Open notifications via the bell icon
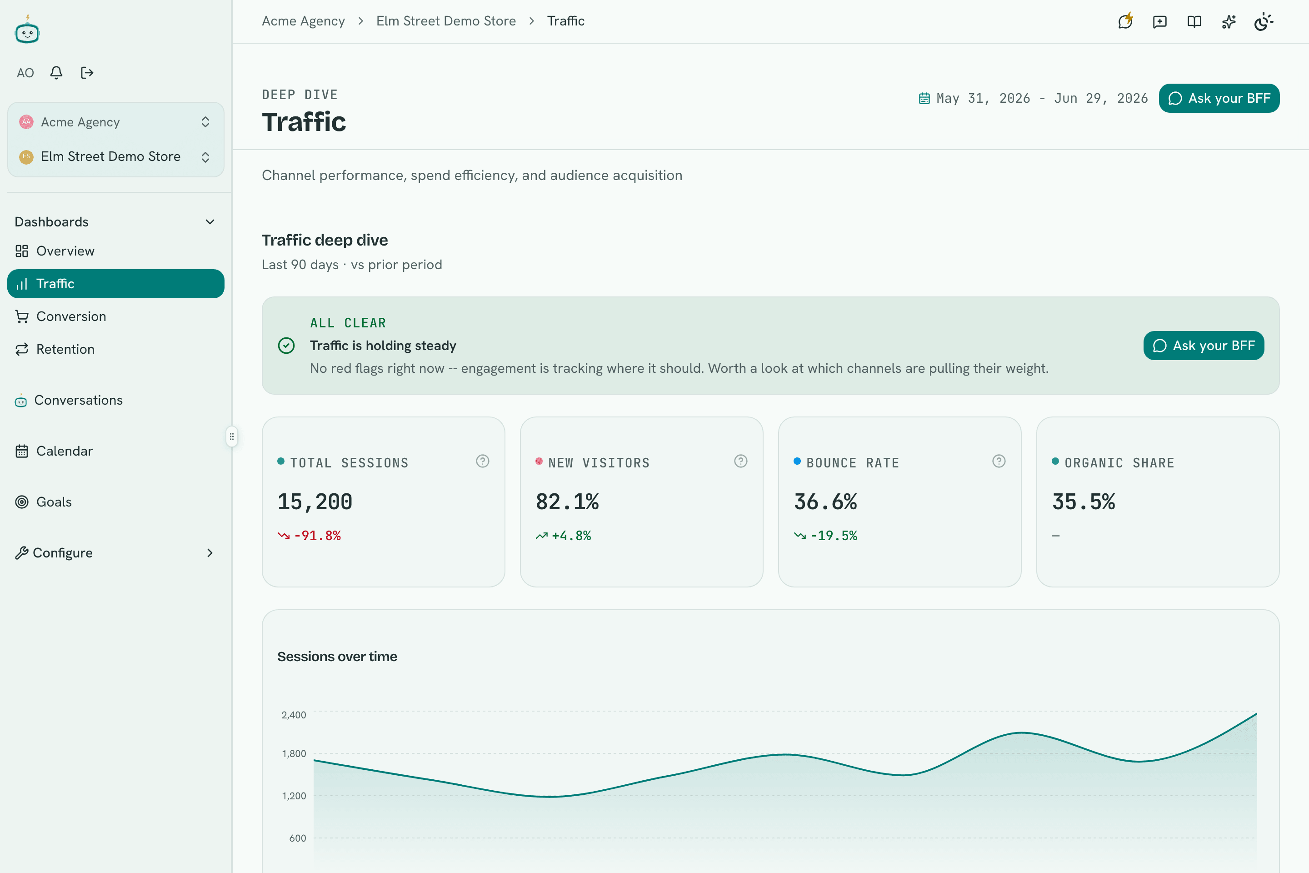This screenshot has width=1309, height=873. (56, 72)
